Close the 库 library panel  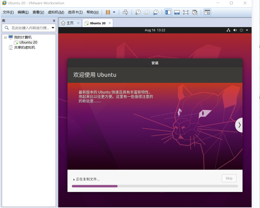tap(54, 21)
